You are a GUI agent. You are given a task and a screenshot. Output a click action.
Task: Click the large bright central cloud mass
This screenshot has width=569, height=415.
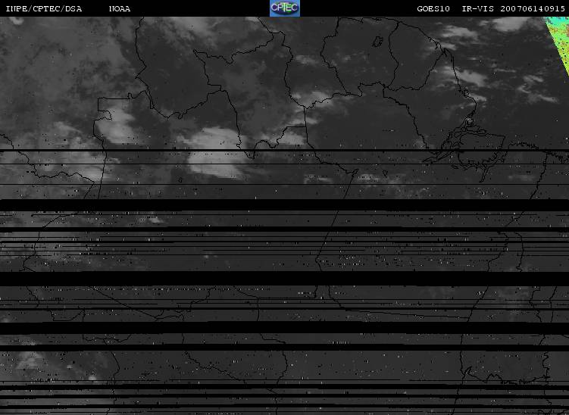(x=216, y=151)
